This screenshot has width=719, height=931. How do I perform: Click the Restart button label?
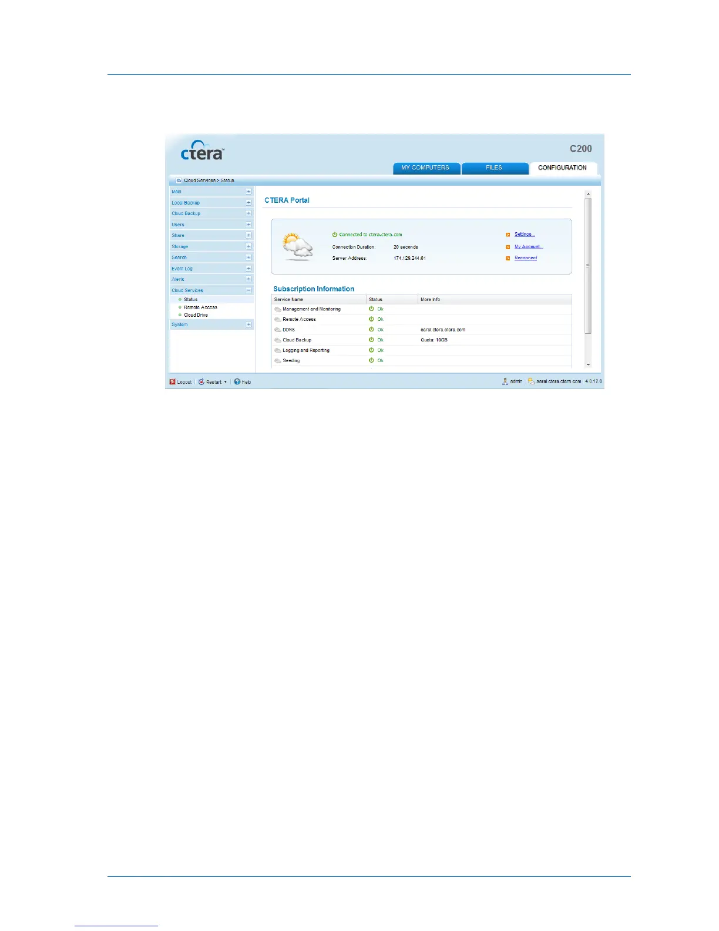[x=214, y=382]
